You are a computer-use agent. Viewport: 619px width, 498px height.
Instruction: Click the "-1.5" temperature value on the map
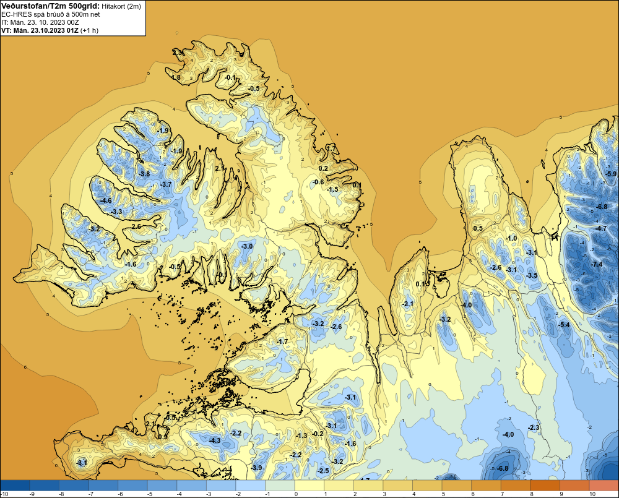point(333,189)
